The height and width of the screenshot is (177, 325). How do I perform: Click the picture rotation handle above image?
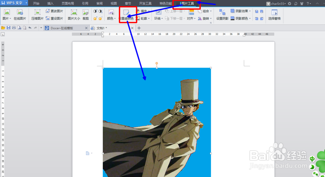point(157,63)
